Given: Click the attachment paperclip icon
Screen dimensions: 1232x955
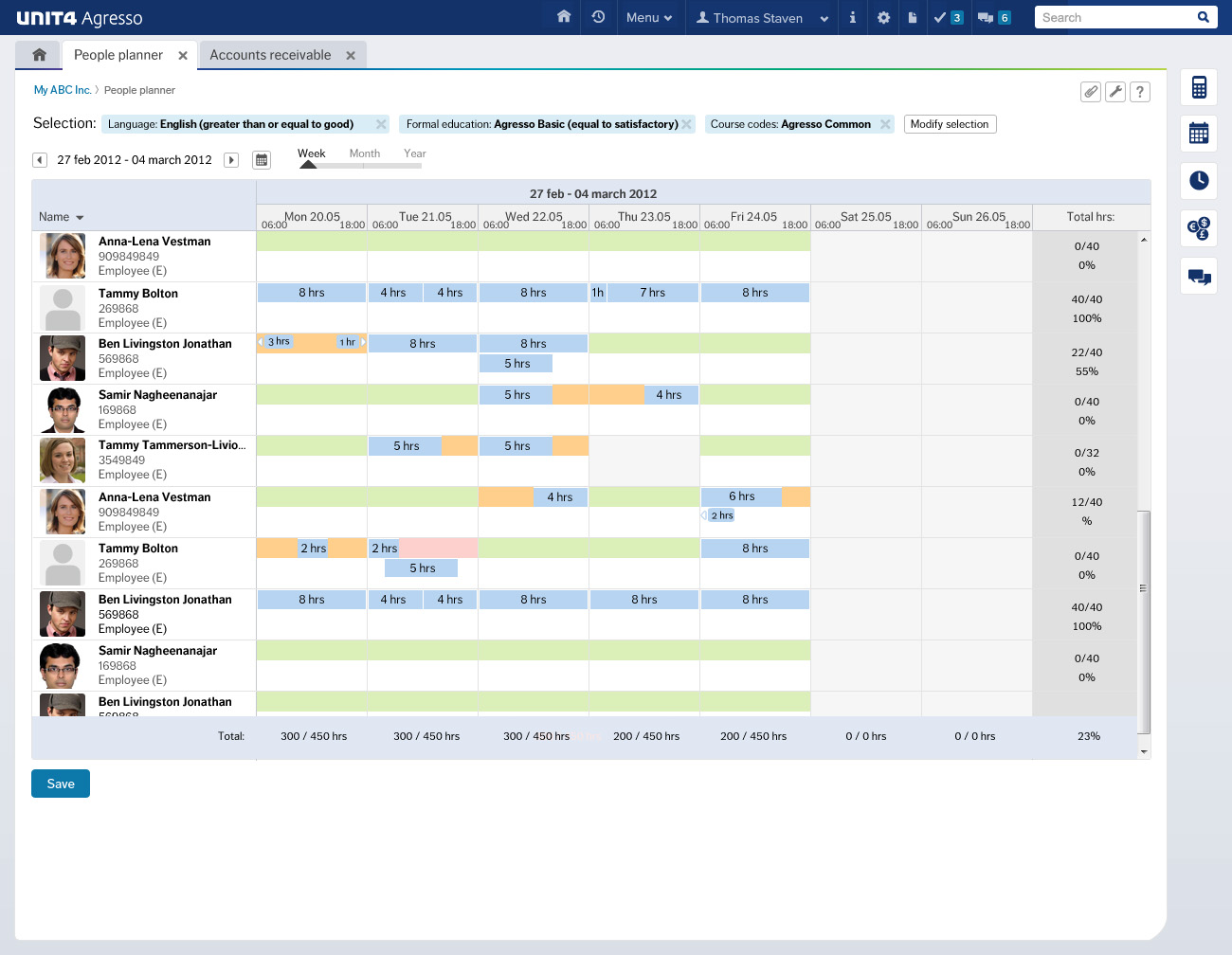Looking at the screenshot, I should pos(1091,92).
